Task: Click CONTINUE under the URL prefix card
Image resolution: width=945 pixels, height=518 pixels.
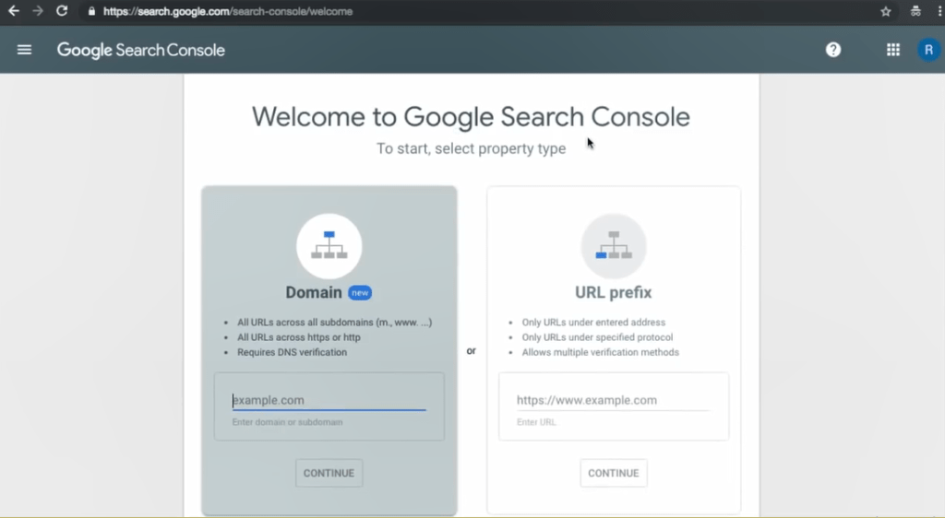Action: (614, 473)
